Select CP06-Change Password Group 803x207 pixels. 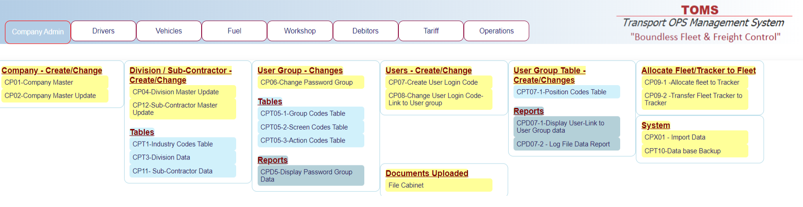coord(307,82)
